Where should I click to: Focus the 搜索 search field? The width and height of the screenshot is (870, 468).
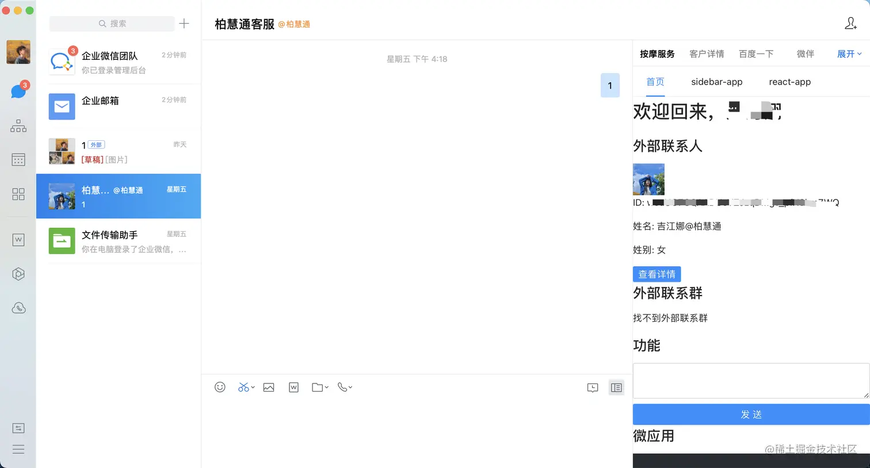112,24
